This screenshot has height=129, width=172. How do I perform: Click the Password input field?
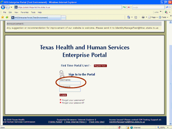tap(70, 90)
